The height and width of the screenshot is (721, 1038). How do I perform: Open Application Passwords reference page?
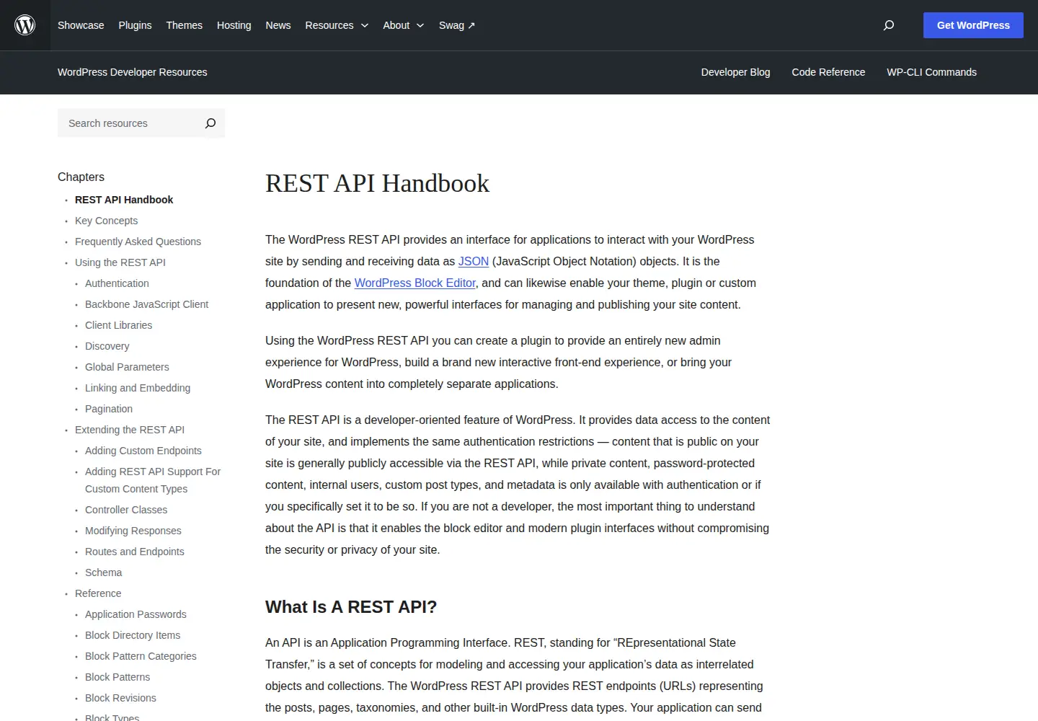tap(136, 614)
